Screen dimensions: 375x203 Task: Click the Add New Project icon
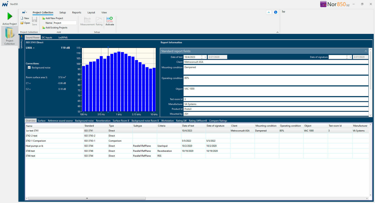pos(43,18)
